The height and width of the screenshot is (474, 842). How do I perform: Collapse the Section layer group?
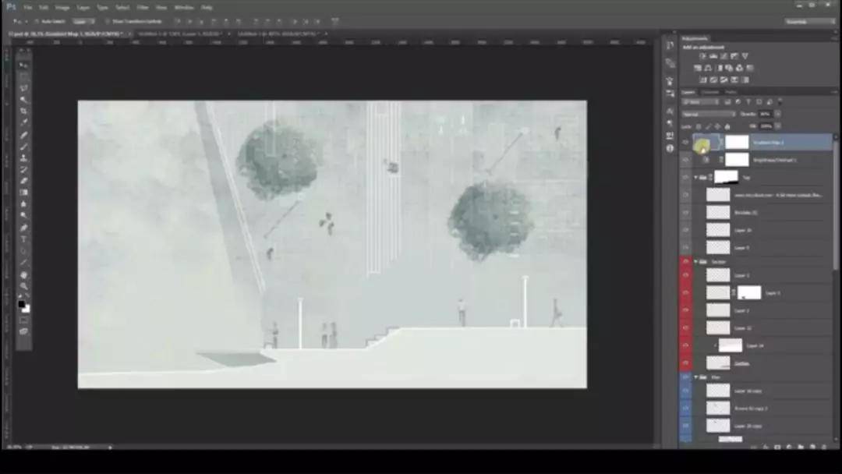tap(696, 261)
